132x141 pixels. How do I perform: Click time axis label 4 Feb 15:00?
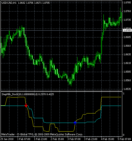point(108,139)
